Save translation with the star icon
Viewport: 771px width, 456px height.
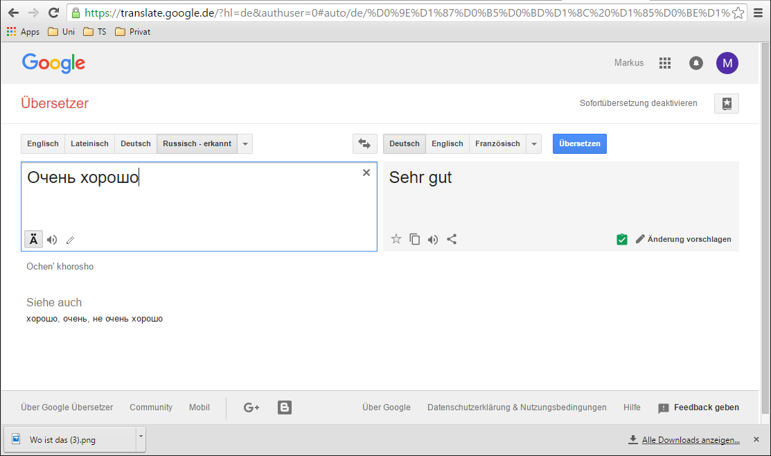[396, 239]
